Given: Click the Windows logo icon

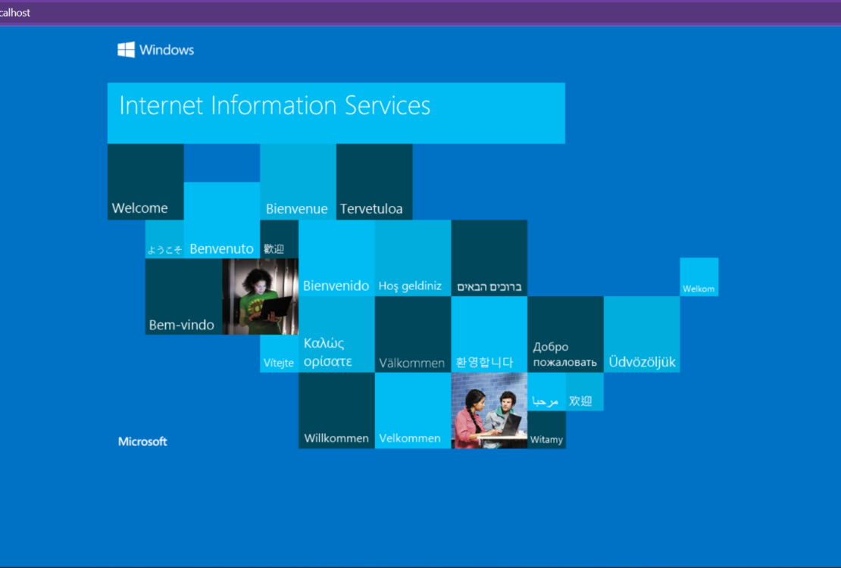Looking at the screenshot, I should coord(126,50).
